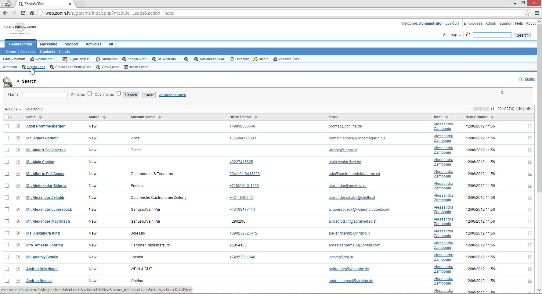This screenshot has width=542, height=294.
Task: Check the select-all checkbox in header
Action: click(7, 117)
